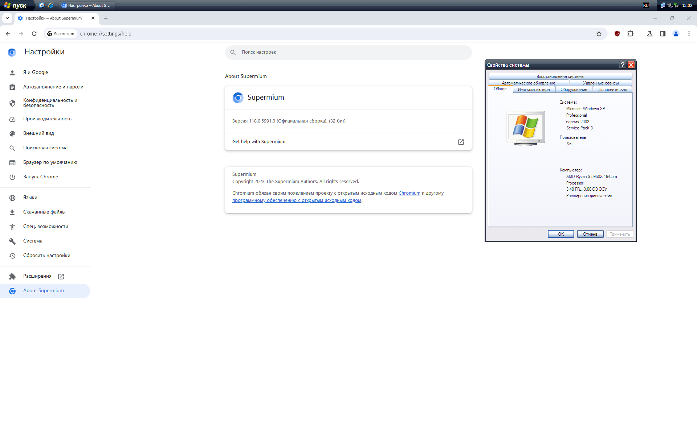
Task: Switch to Автоматическое обновление tab
Action: [529, 83]
